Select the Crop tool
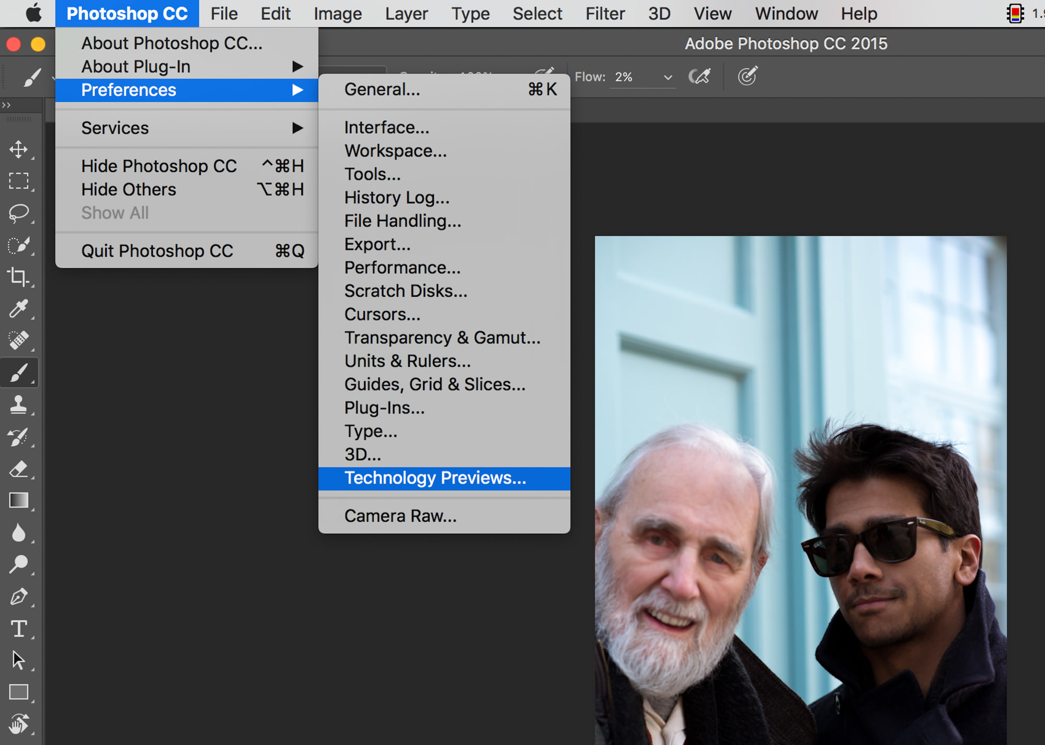Image resolution: width=1045 pixels, height=745 pixels. [19, 277]
